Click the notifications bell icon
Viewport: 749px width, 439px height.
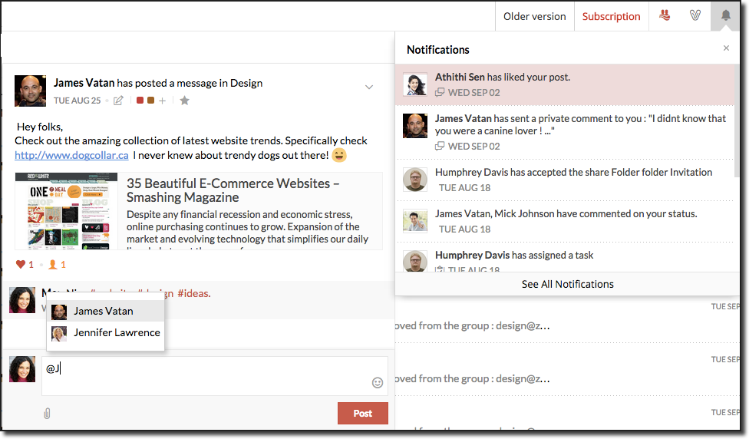[x=725, y=15]
